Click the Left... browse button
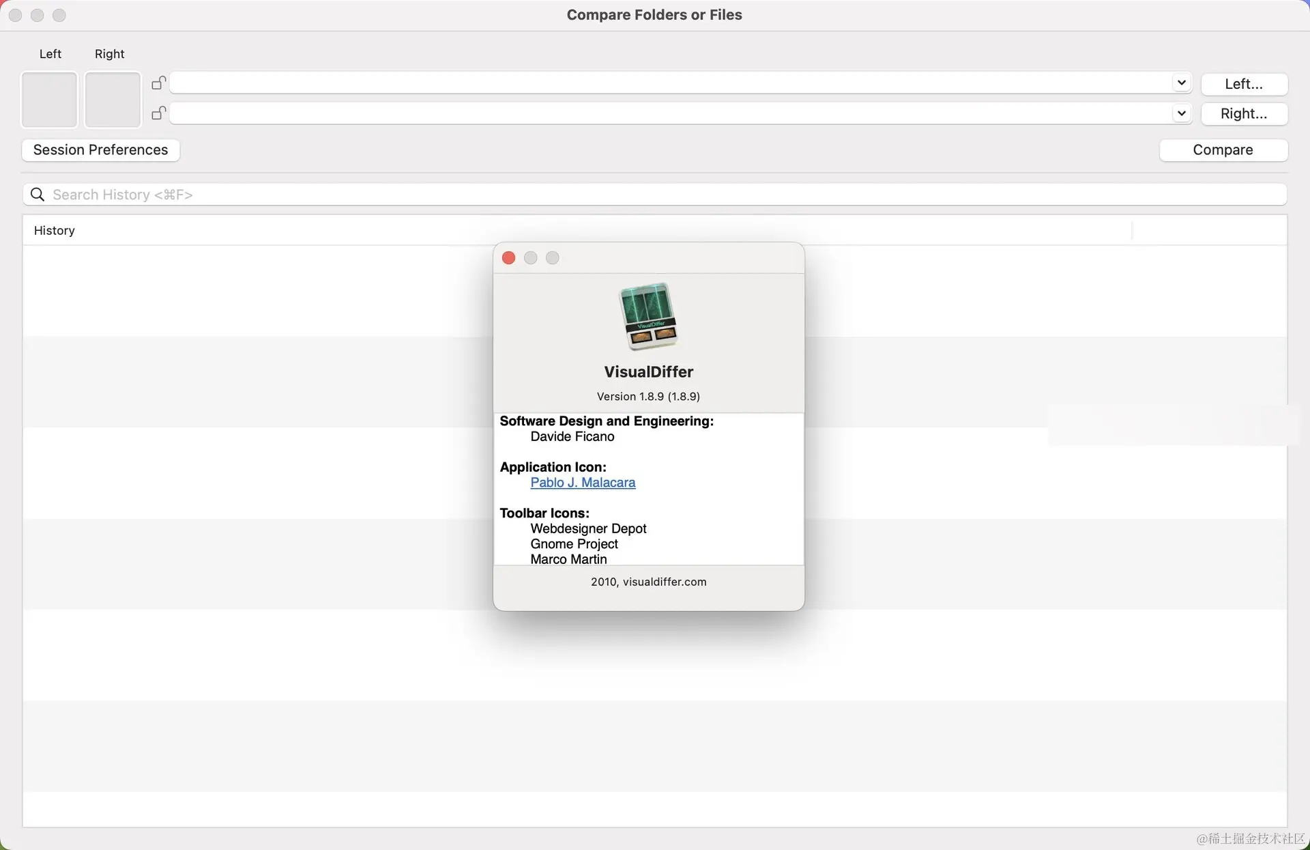Image resolution: width=1310 pixels, height=850 pixels. pyautogui.click(x=1243, y=84)
